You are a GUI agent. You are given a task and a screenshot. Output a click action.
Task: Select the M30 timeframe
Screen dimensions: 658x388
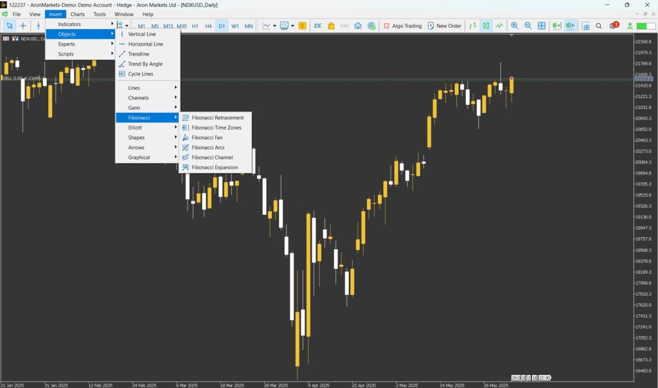coord(182,26)
